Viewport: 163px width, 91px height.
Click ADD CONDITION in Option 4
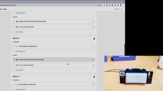click(20, 51)
